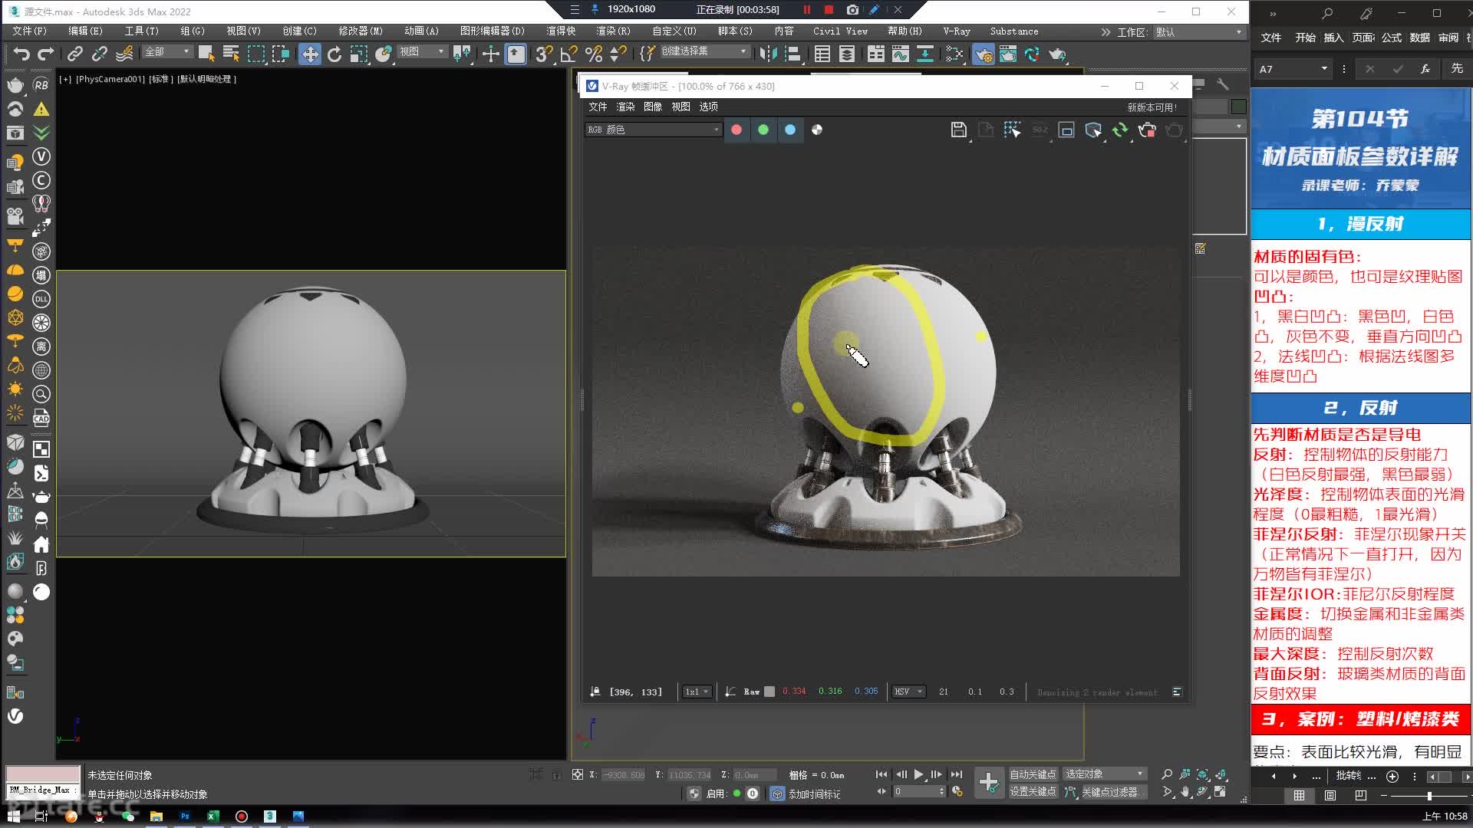Click the quick render teapot icon
Viewport: 1473px width, 828px height.
1057,54
